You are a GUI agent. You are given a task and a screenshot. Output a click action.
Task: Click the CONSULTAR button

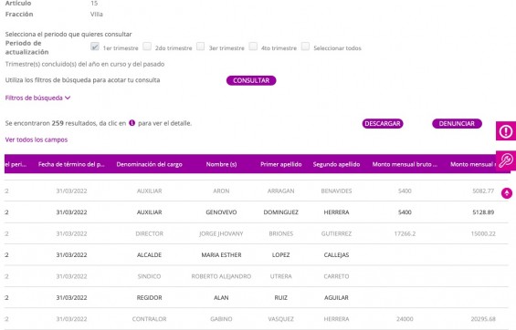(251, 80)
